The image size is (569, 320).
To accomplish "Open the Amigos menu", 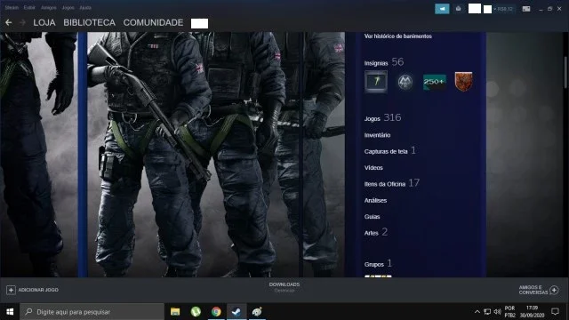I will pos(48,7).
